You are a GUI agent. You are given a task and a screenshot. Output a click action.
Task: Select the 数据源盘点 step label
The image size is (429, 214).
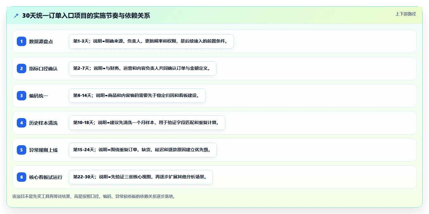click(x=41, y=41)
